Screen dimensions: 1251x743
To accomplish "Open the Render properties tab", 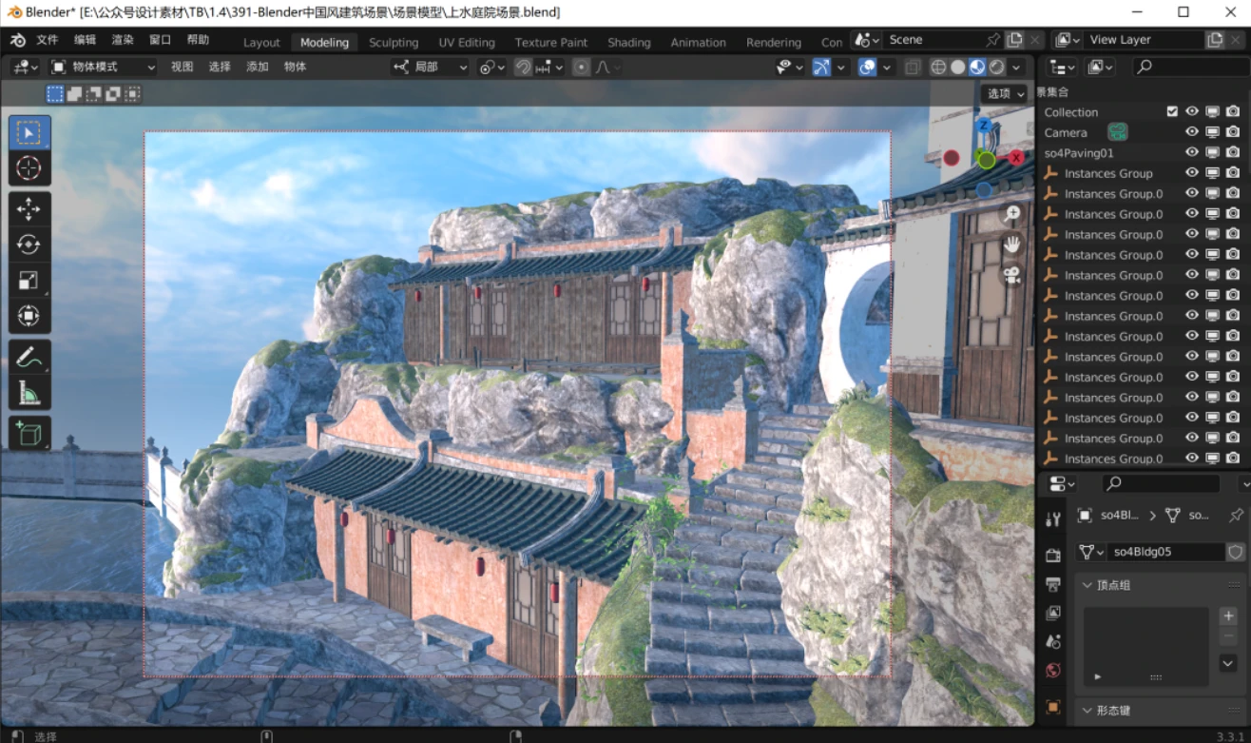I will tap(1052, 556).
